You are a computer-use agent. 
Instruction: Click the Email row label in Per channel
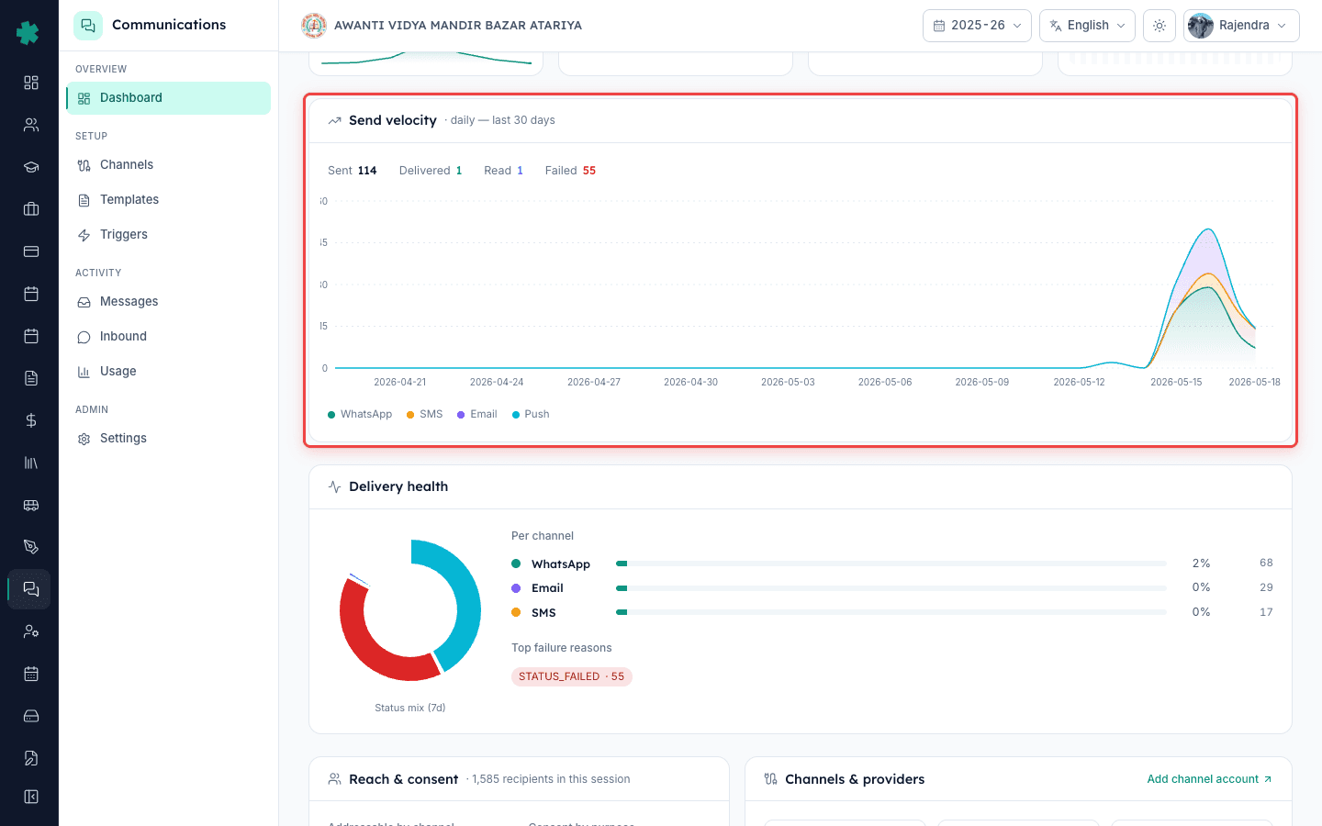click(547, 588)
